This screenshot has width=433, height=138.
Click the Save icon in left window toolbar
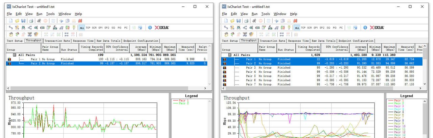[x=23, y=21]
